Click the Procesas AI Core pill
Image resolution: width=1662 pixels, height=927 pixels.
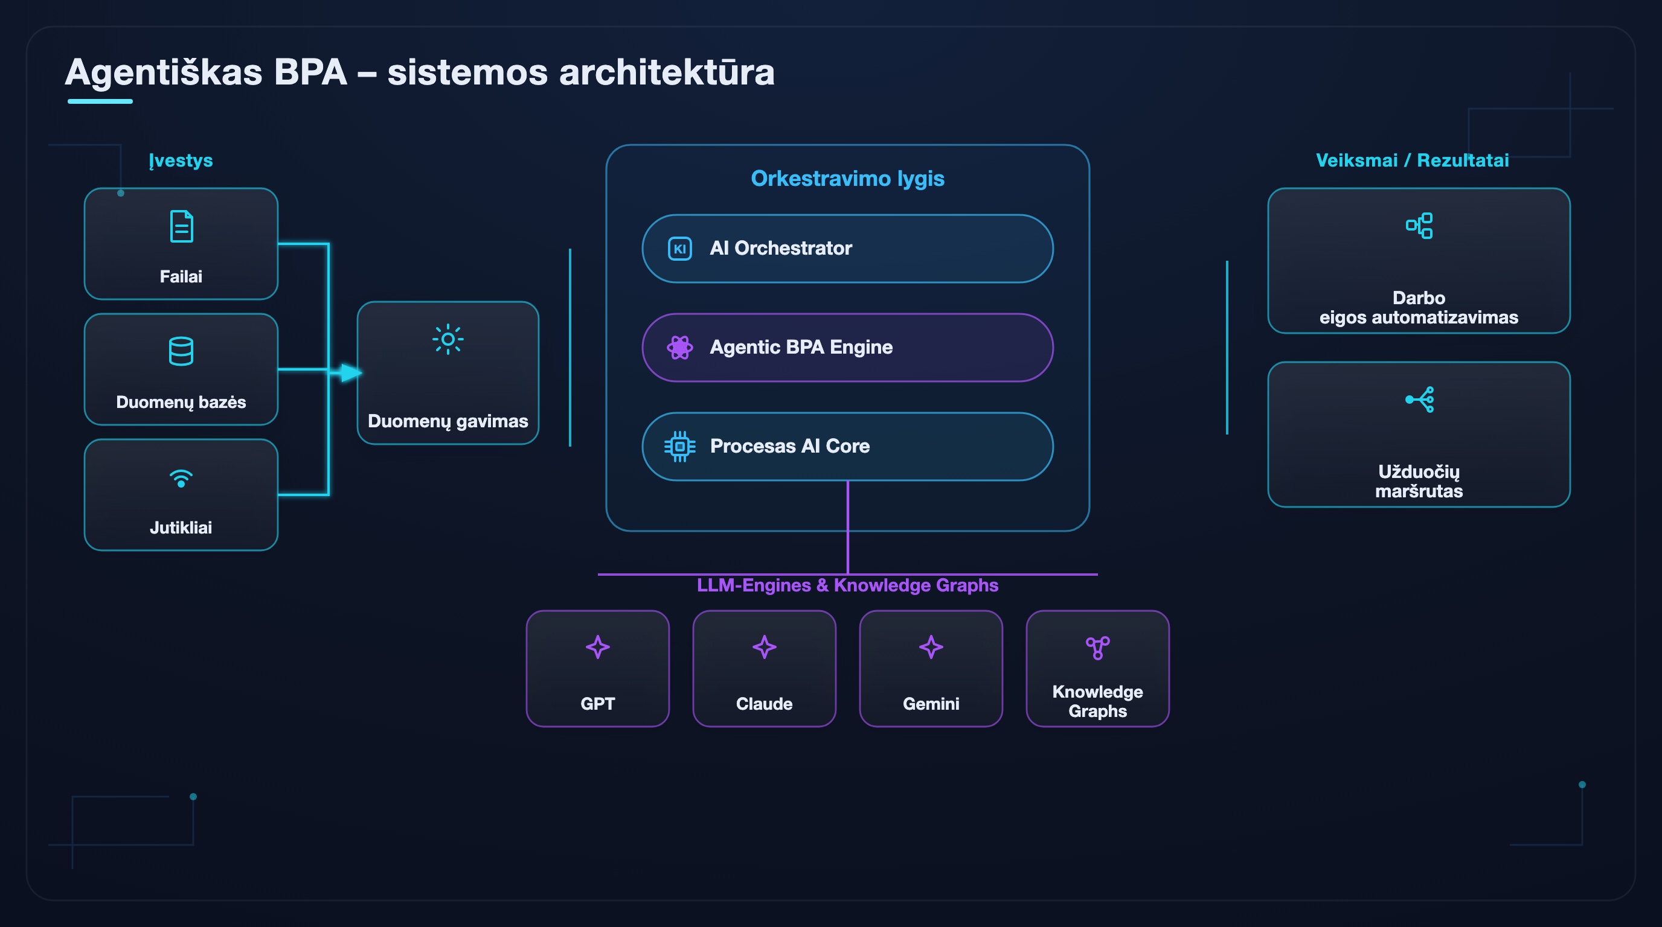(x=847, y=446)
